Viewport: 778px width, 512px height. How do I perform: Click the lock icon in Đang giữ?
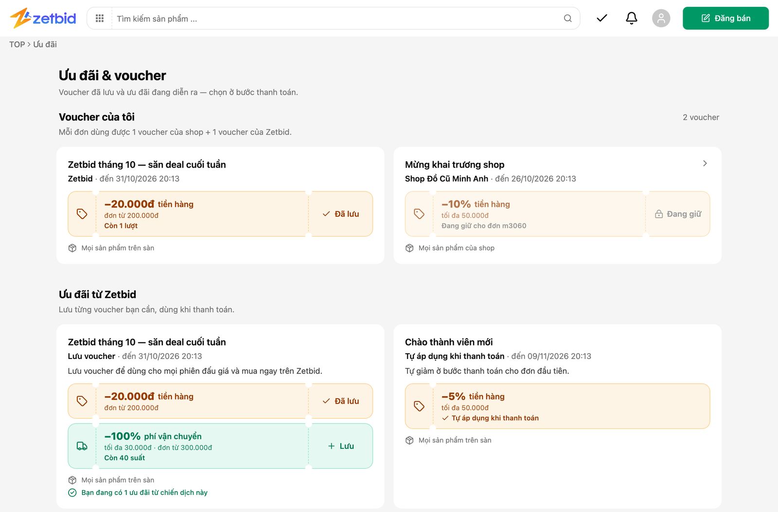pyautogui.click(x=659, y=214)
